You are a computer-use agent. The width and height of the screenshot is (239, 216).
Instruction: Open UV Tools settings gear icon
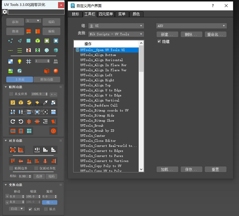[x=5, y=12]
